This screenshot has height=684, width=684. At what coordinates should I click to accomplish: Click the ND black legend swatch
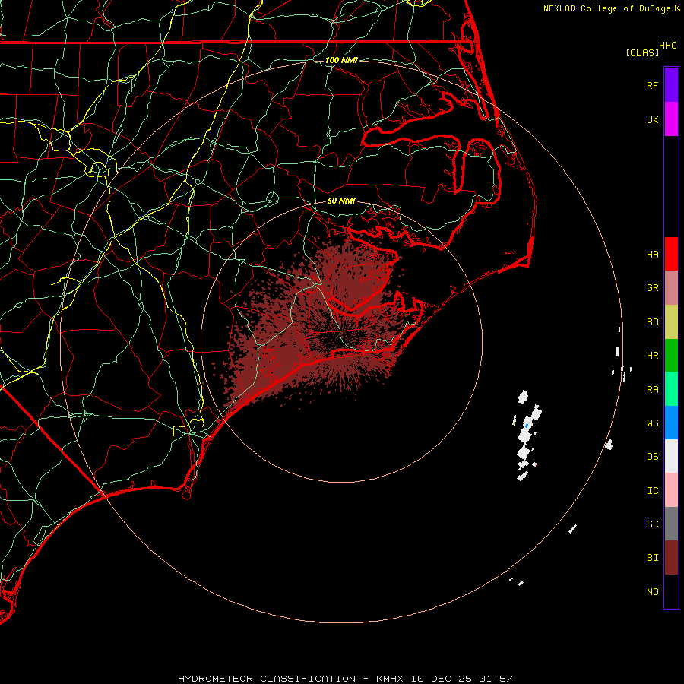pos(671,591)
